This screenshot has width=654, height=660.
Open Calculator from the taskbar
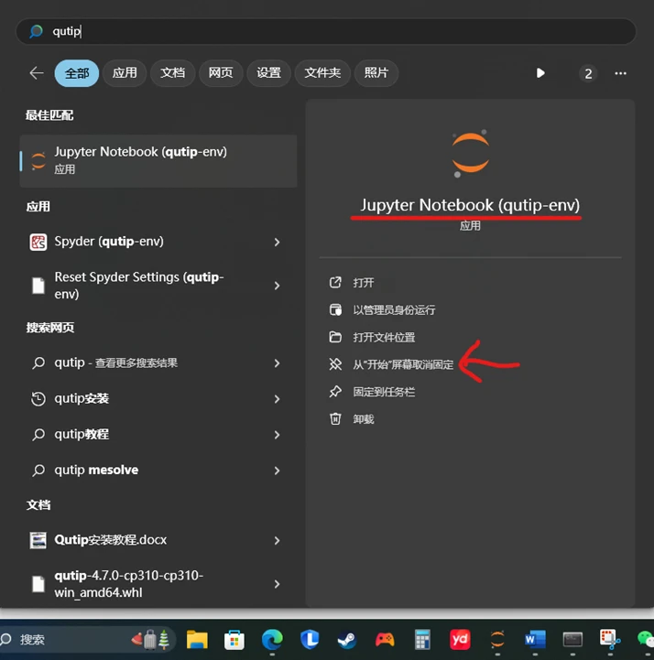pyautogui.click(x=422, y=640)
